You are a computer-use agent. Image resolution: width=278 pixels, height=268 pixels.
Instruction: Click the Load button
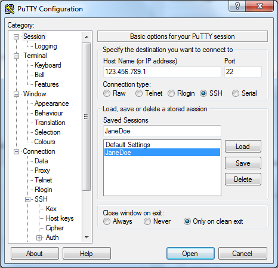[243, 147]
